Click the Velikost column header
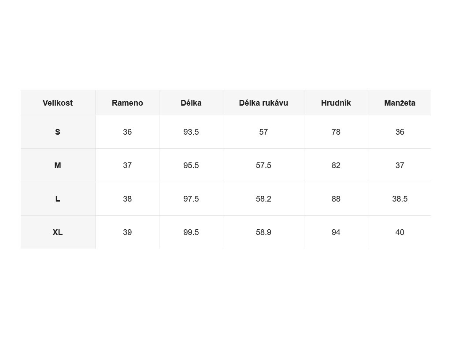 58,103
